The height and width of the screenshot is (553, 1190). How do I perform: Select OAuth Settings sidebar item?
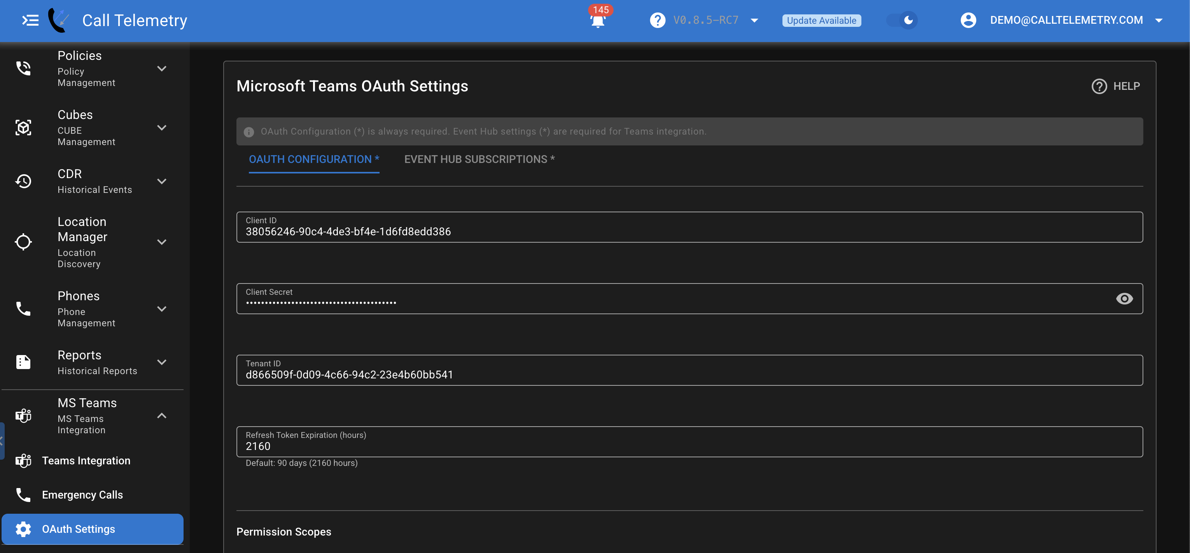point(93,529)
